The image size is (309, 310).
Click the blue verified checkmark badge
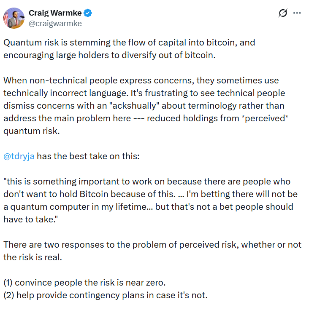(88, 13)
